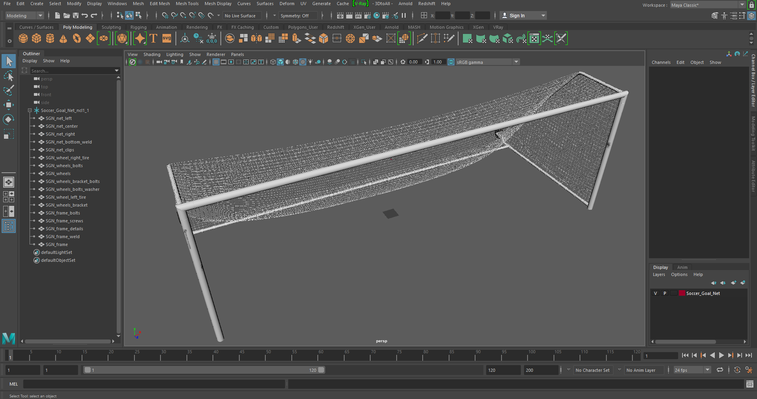Open the script editor icon
The image size is (757, 399).
click(x=750, y=384)
